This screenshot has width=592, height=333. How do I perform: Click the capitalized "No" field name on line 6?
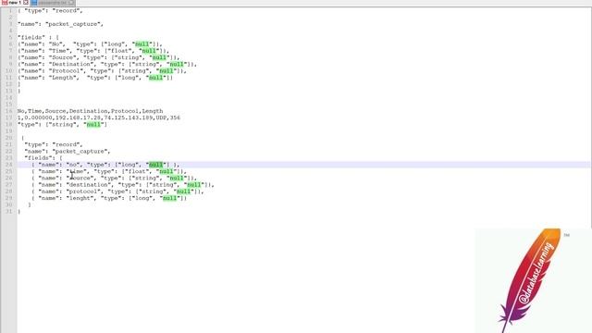pos(56,44)
